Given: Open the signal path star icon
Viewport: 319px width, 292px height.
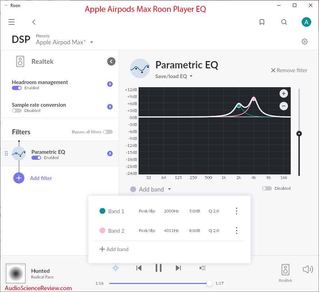Looking at the screenshot, I should 116,268.
